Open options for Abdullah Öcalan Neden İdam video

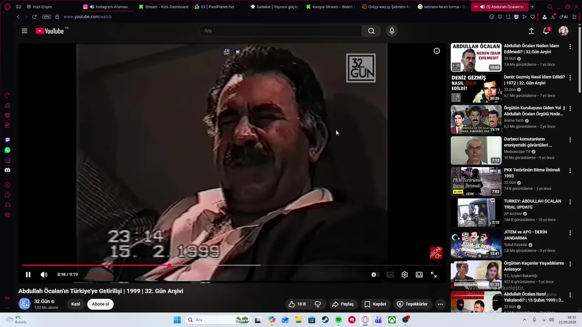coord(570,47)
